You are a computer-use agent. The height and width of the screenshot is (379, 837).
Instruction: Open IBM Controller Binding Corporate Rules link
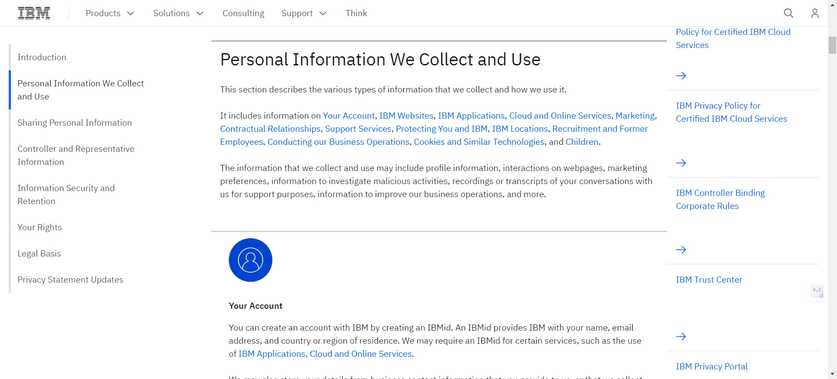point(720,199)
